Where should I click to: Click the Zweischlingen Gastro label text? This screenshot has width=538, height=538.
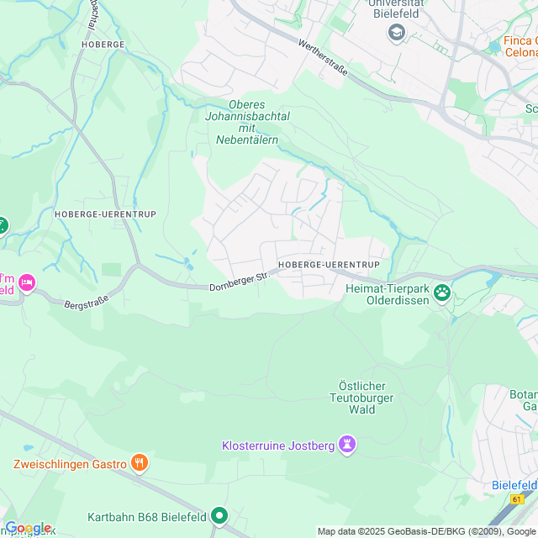pos(70,464)
